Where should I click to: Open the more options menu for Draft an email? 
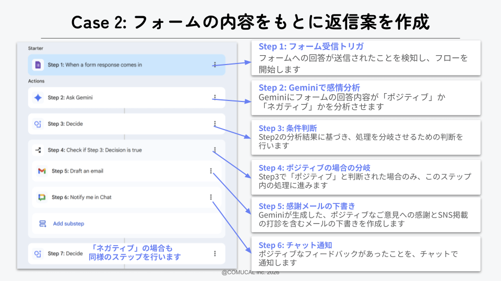[x=211, y=171]
